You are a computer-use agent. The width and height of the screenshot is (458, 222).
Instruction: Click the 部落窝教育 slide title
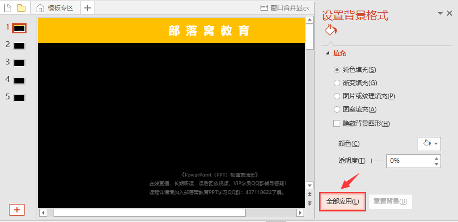(209, 31)
